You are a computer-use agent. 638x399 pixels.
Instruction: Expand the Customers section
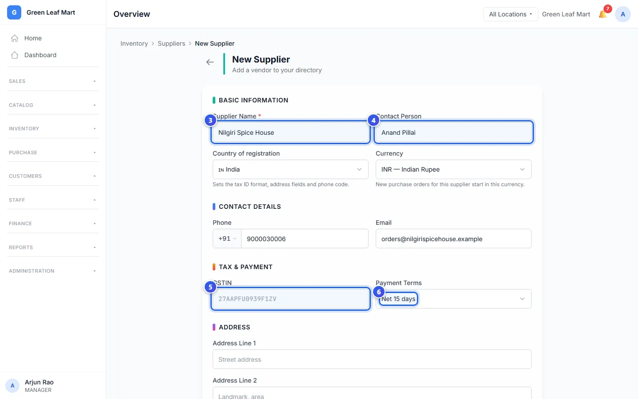click(x=53, y=176)
